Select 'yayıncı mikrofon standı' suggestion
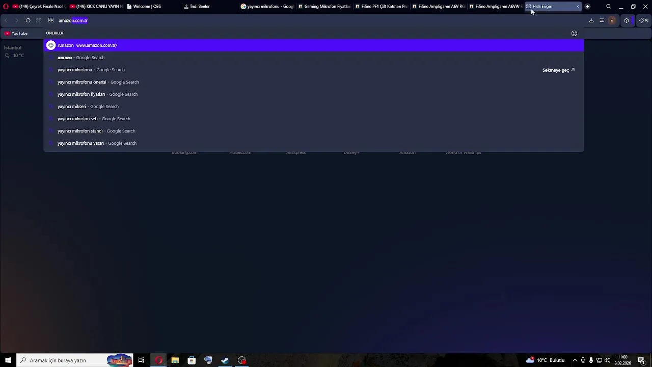 click(x=313, y=131)
